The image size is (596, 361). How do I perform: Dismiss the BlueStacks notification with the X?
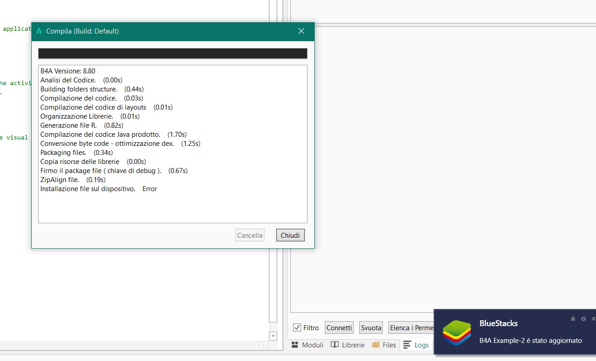point(593,319)
